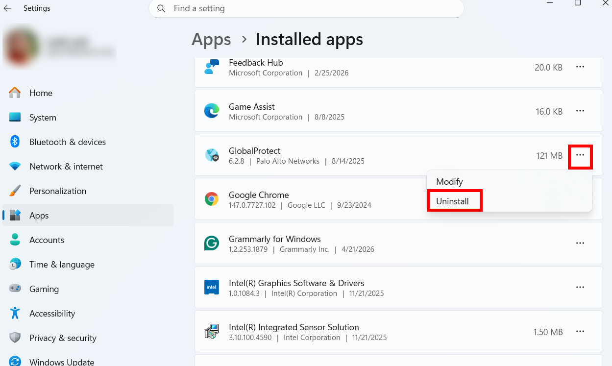Open more options for Feedback Hub
This screenshot has width=612, height=366.
[580, 67]
